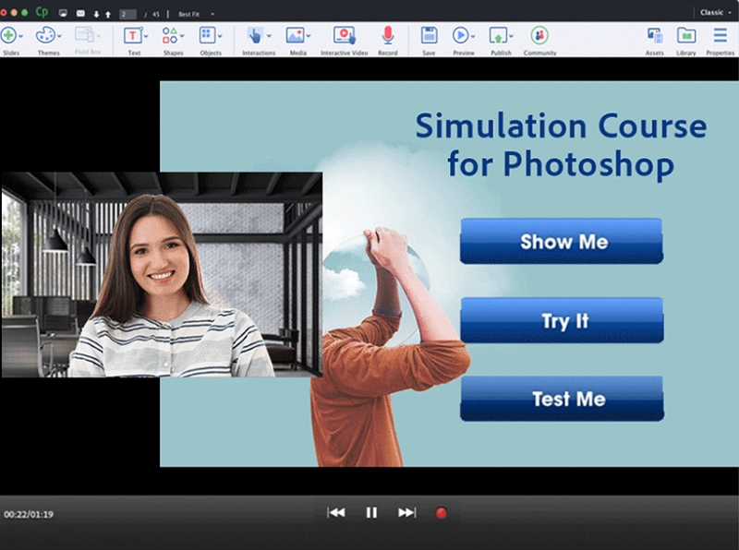Open the Properties panel icon

(721, 35)
